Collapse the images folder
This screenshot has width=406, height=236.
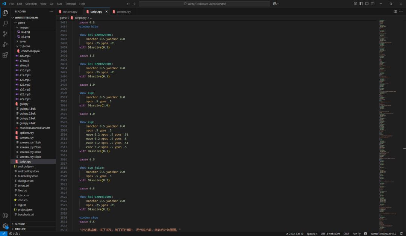pyautogui.click(x=24, y=27)
